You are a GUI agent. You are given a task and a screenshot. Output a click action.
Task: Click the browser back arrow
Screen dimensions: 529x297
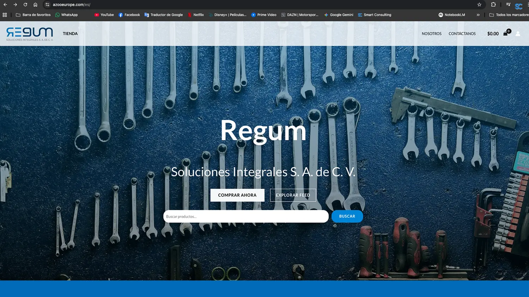pos(5,5)
